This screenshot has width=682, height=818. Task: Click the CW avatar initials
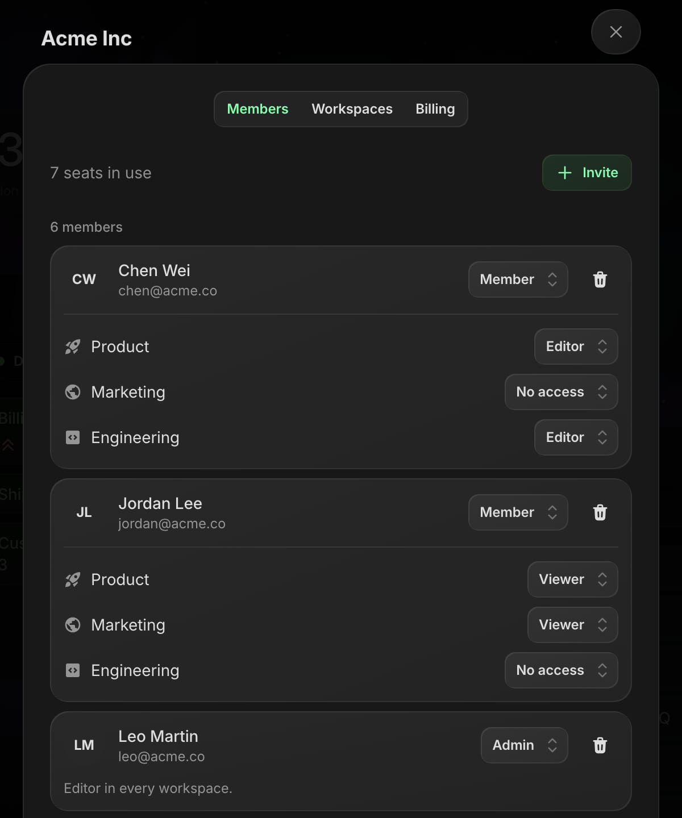[x=84, y=279]
